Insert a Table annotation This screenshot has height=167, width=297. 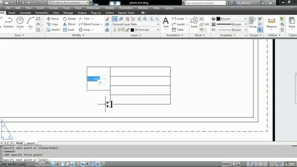pos(178,30)
